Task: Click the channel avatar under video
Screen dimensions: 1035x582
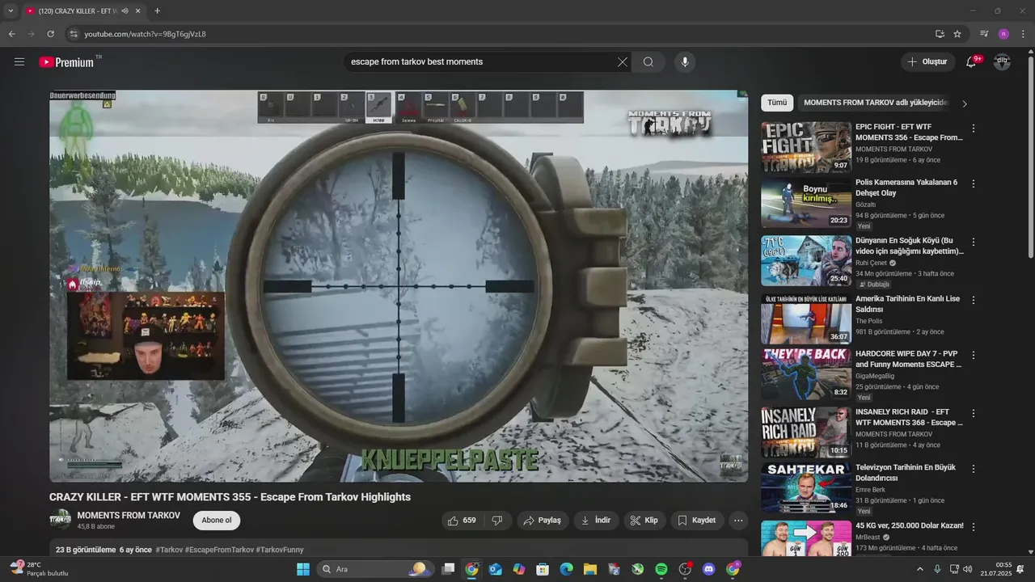Action: click(61, 520)
